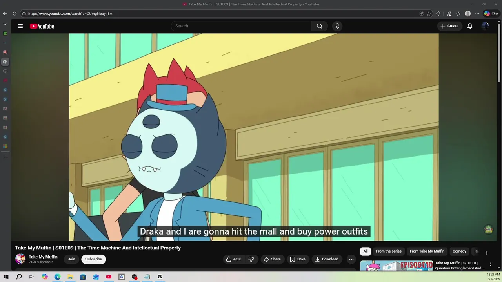
Task: Open the split screen apps icon in address bar
Action: coord(421,13)
